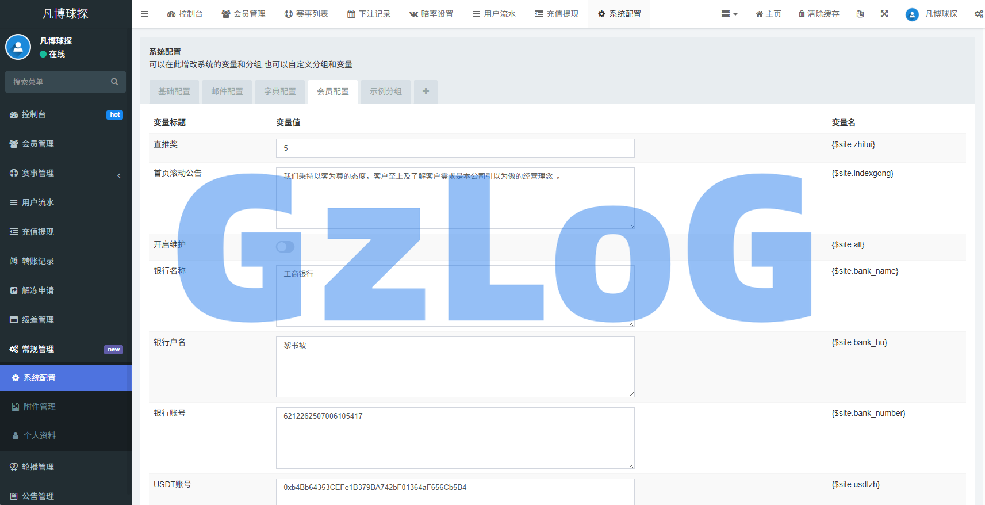This screenshot has height=505, width=985.
Task: Click the 银行账号 textarea
Action: (455, 438)
